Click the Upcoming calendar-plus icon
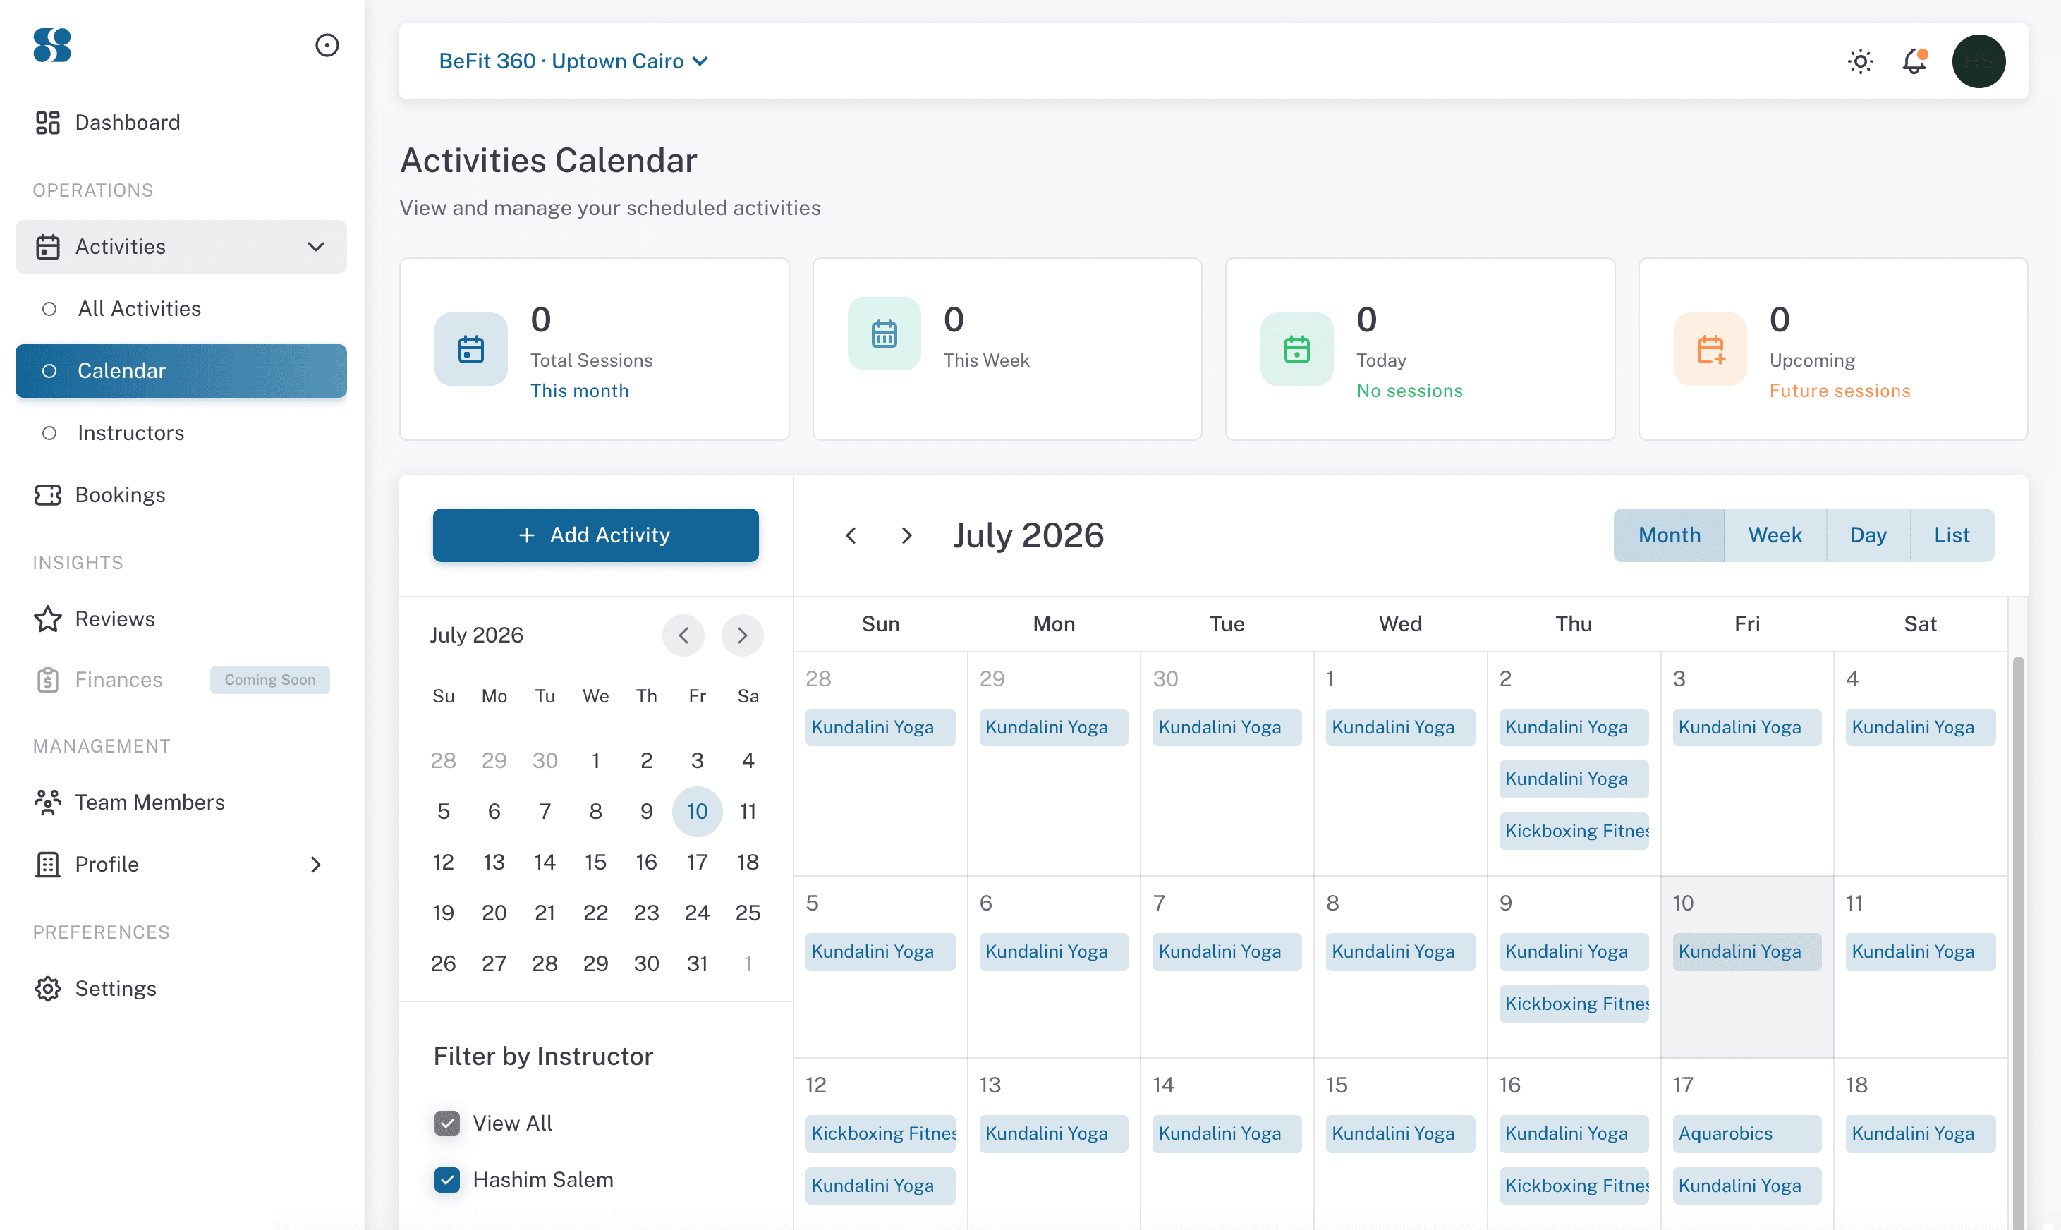 click(1710, 349)
